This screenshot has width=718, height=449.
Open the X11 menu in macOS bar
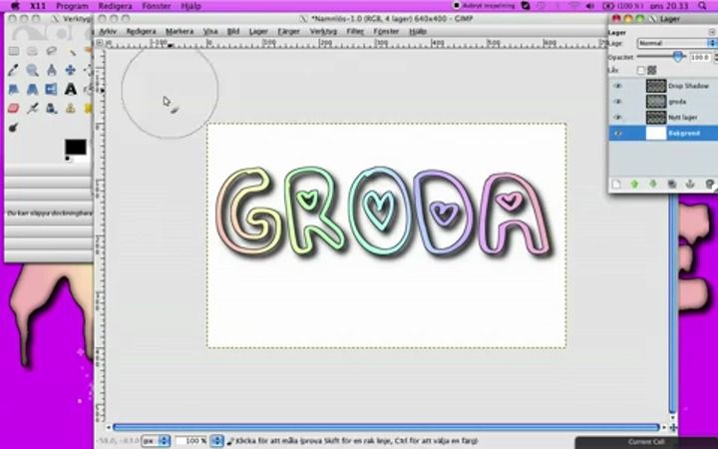click(x=38, y=6)
